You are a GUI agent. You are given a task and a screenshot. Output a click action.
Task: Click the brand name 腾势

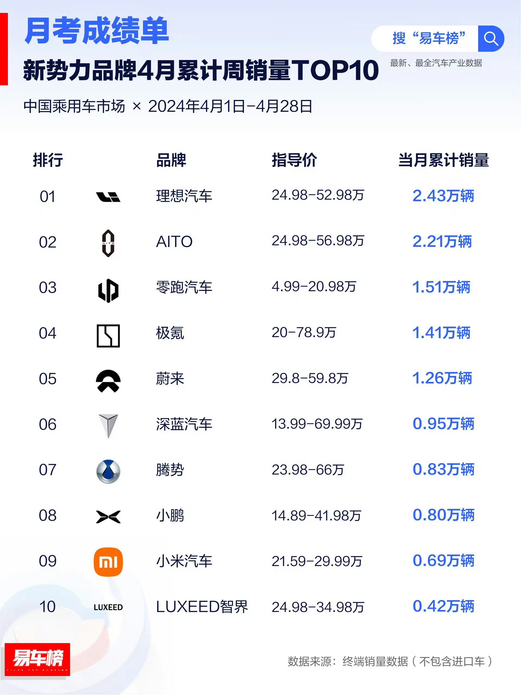(170, 469)
